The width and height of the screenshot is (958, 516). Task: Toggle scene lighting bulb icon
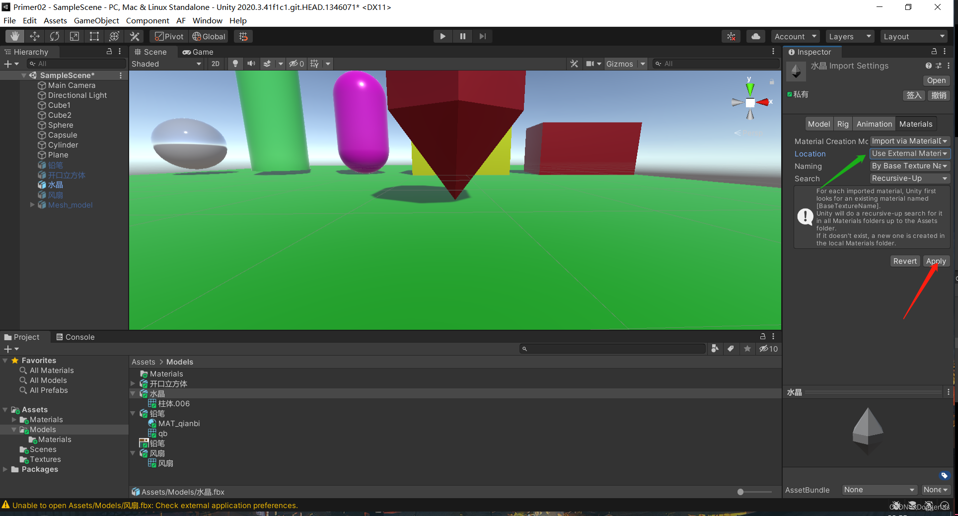coord(235,64)
